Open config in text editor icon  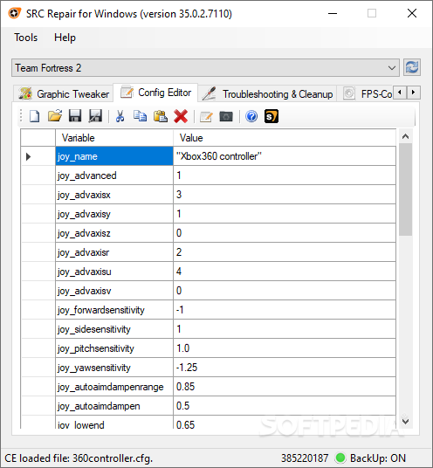pos(206,117)
